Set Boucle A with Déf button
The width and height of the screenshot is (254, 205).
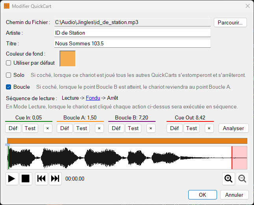(x=65, y=128)
